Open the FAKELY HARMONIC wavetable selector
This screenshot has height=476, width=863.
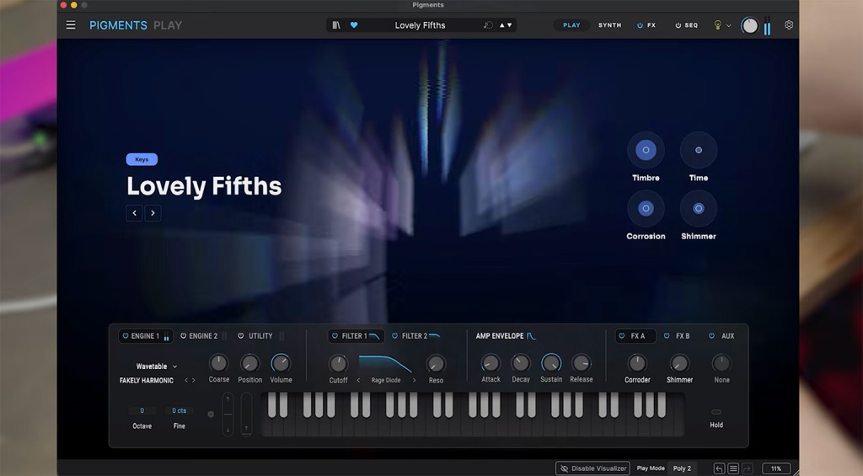click(147, 380)
